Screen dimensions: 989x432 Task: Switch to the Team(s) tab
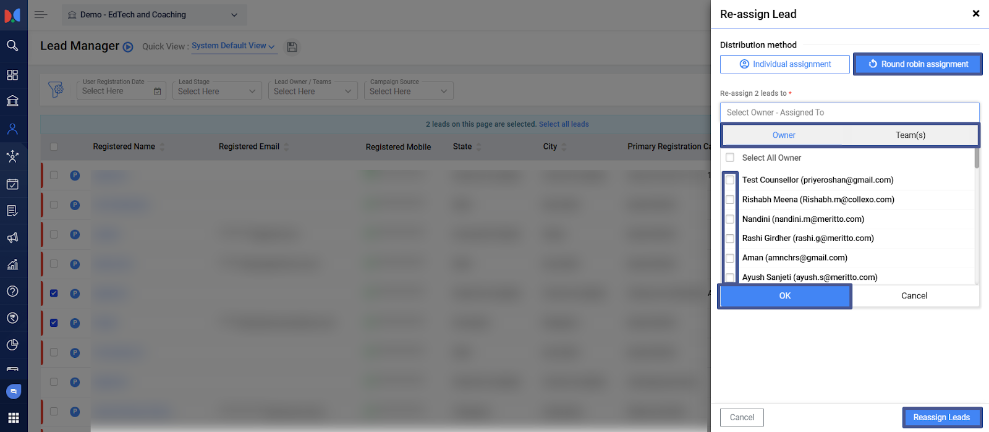click(x=910, y=135)
